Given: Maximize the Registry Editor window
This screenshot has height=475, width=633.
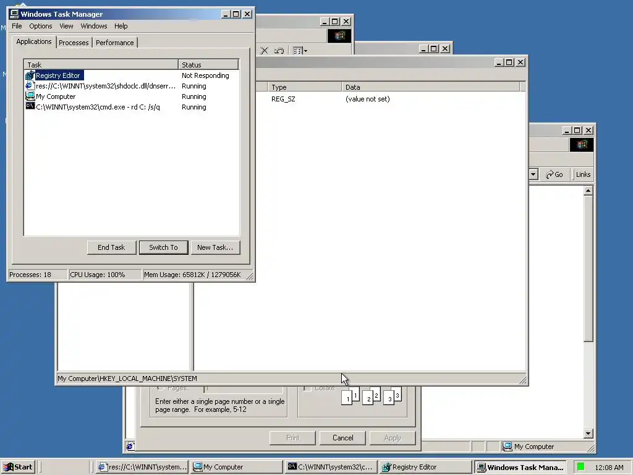Looking at the screenshot, I should click(x=509, y=62).
